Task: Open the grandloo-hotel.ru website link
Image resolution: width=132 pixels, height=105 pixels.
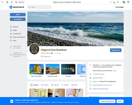Action: click(x=98, y=78)
